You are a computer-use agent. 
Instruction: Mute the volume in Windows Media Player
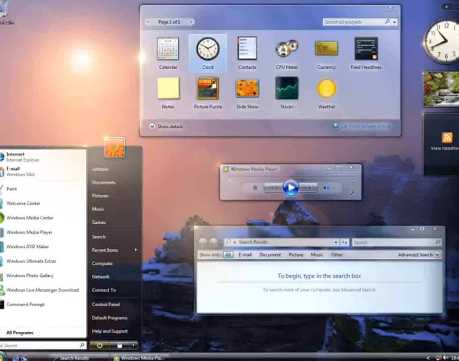point(325,188)
